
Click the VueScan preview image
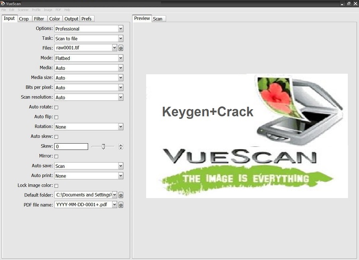point(247,136)
